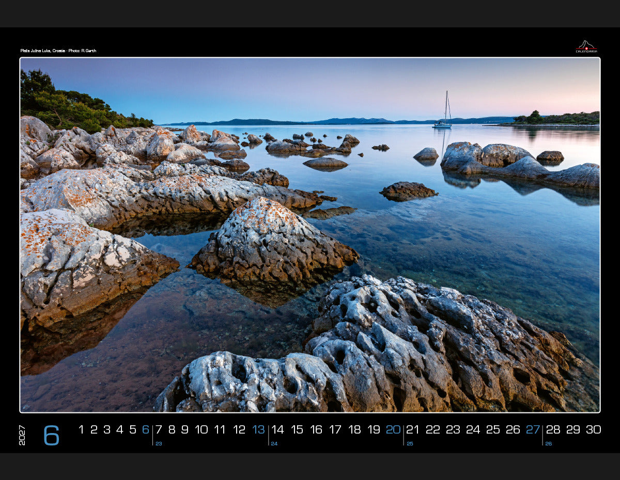Click the photo caption mentioning Croatia
Image resolution: width=620 pixels, height=480 pixels.
(x=58, y=51)
